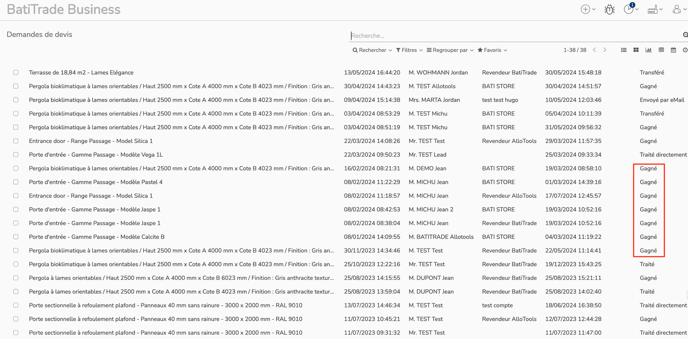Switch to bar chart graph view
Screen dimensions: 688x339
pos(649,50)
